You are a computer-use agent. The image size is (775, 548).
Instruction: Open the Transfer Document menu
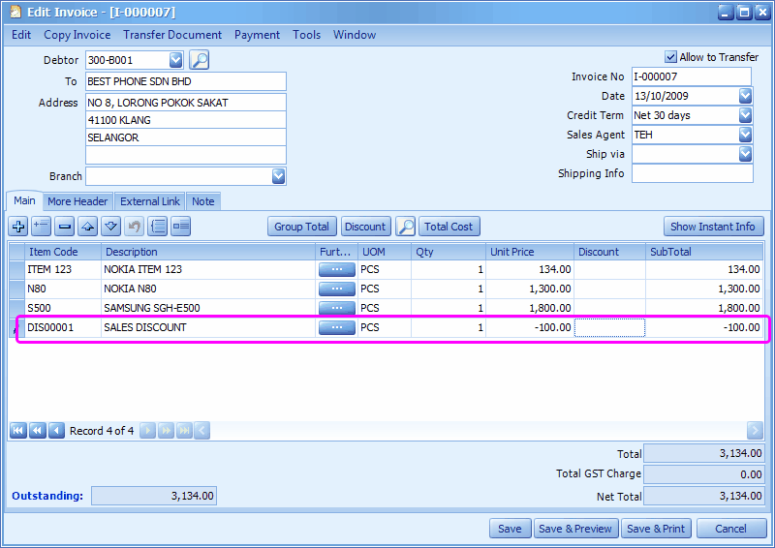[172, 35]
